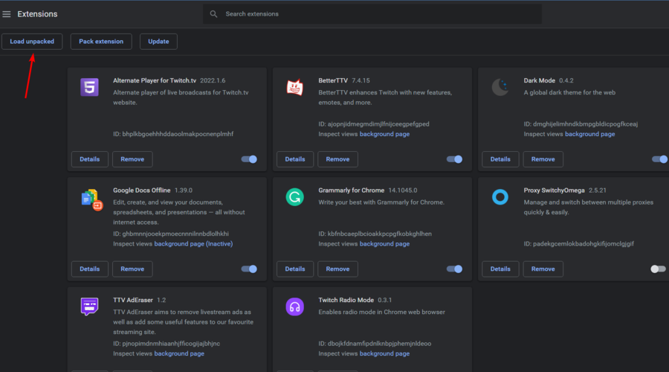This screenshot has width=669, height=372.
Task: Click the Twitch Radio Mode headphones icon
Action: tap(295, 307)
